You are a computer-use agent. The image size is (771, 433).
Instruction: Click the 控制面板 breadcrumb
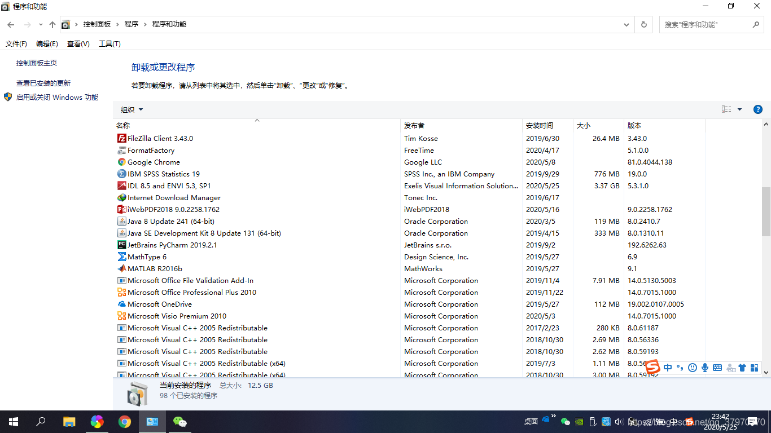97,24
